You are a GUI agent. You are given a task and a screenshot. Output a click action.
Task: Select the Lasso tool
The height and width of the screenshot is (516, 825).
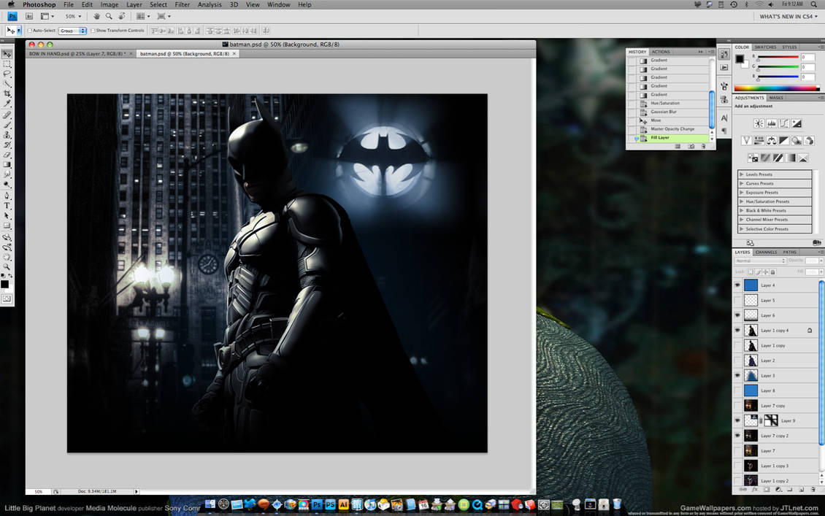7,74
